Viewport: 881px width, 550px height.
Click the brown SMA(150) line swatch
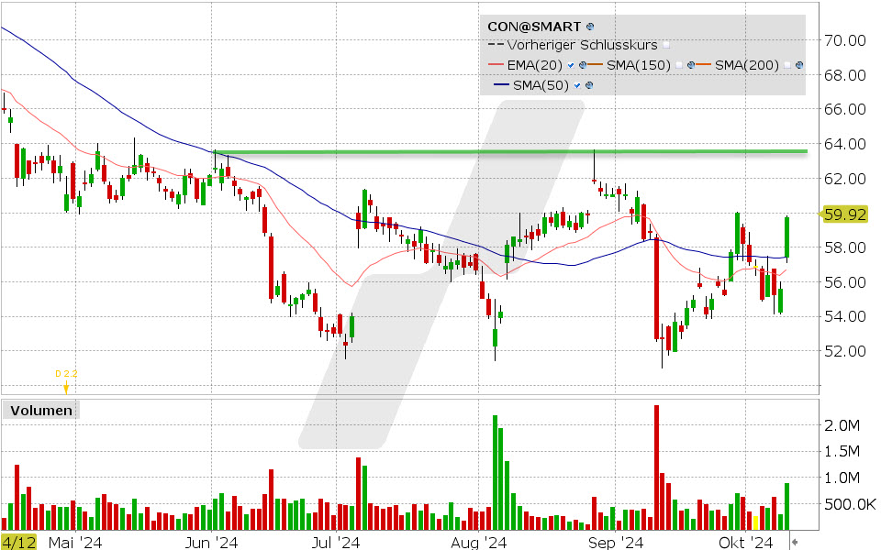[596, 65]
